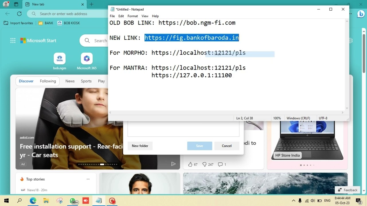The image size is (367, 206).
Task: Open the Feedback button
Action: click(x=348, y=190)
